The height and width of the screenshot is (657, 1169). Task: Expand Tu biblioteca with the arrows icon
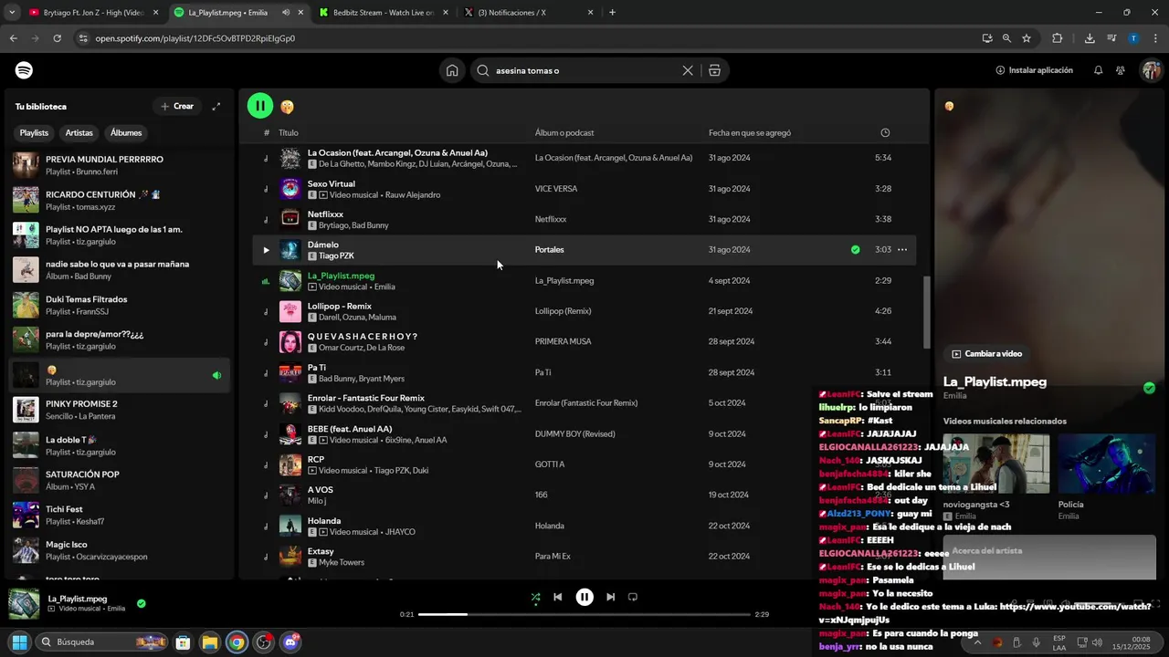pyautogui.click(x=216, y=107)
